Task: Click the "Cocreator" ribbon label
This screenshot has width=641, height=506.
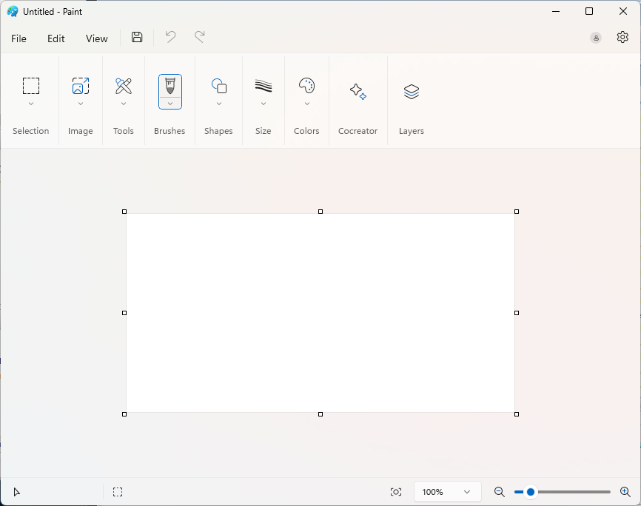Action: [358, 131]
